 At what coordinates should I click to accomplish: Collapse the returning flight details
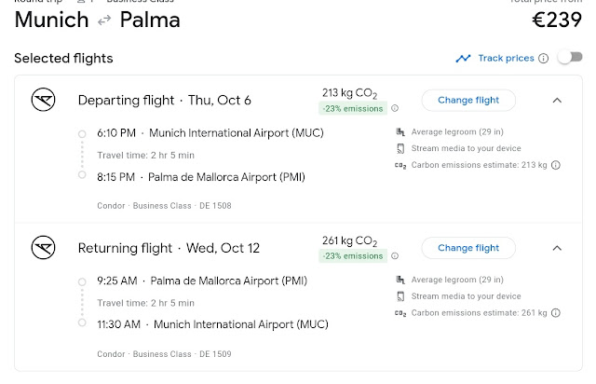tap(557, 248)
